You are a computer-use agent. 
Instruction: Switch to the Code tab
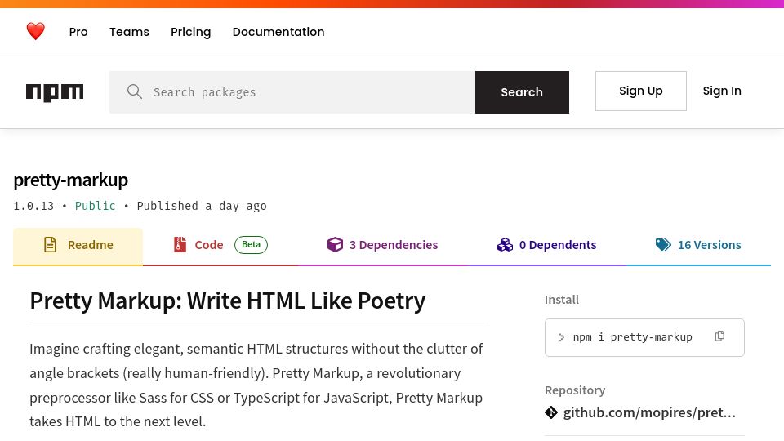pyautogui.click(x=220, y=246)
